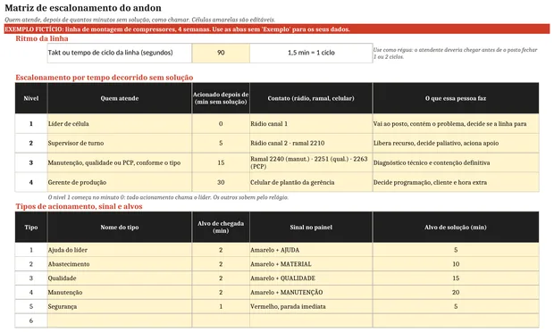Image resolution: width=554 pixels, height=332 pixels.
Task: Click the note 'O nível 1 começa no minuto 0'
Action: click(x=168, y=197)
